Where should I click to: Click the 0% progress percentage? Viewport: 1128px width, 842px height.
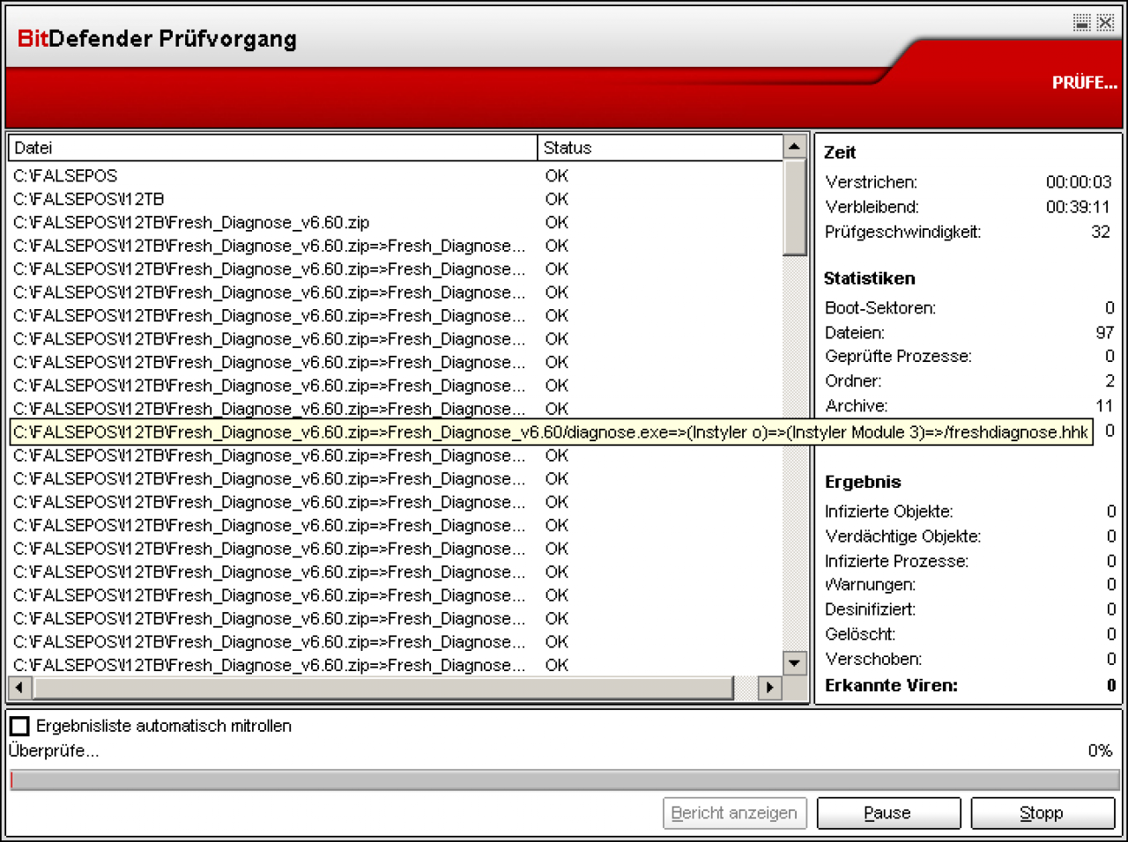(1100, 750)
